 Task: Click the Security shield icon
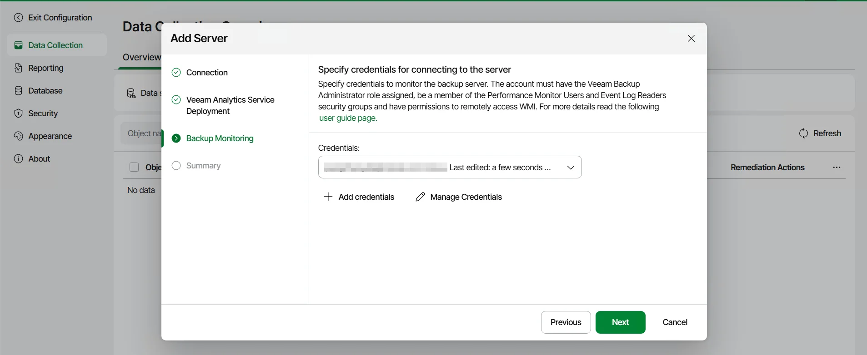tap(18, 113)
